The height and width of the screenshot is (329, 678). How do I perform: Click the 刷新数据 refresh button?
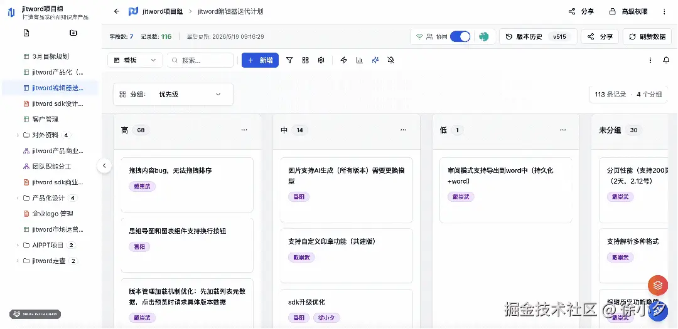pos(647,37)
